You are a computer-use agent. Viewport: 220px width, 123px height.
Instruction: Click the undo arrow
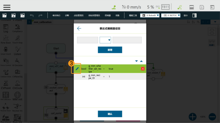[32, 15]
